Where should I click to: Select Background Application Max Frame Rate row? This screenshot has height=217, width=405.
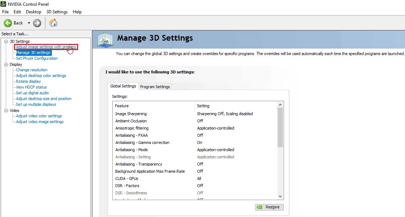coord(195,172)
